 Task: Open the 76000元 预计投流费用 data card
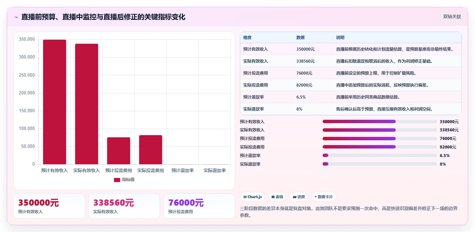[x=199, y=206]
